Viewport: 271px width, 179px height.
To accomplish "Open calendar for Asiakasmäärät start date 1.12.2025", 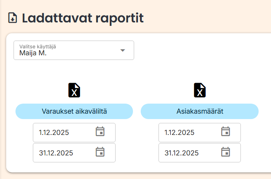I will pos(225,132).
